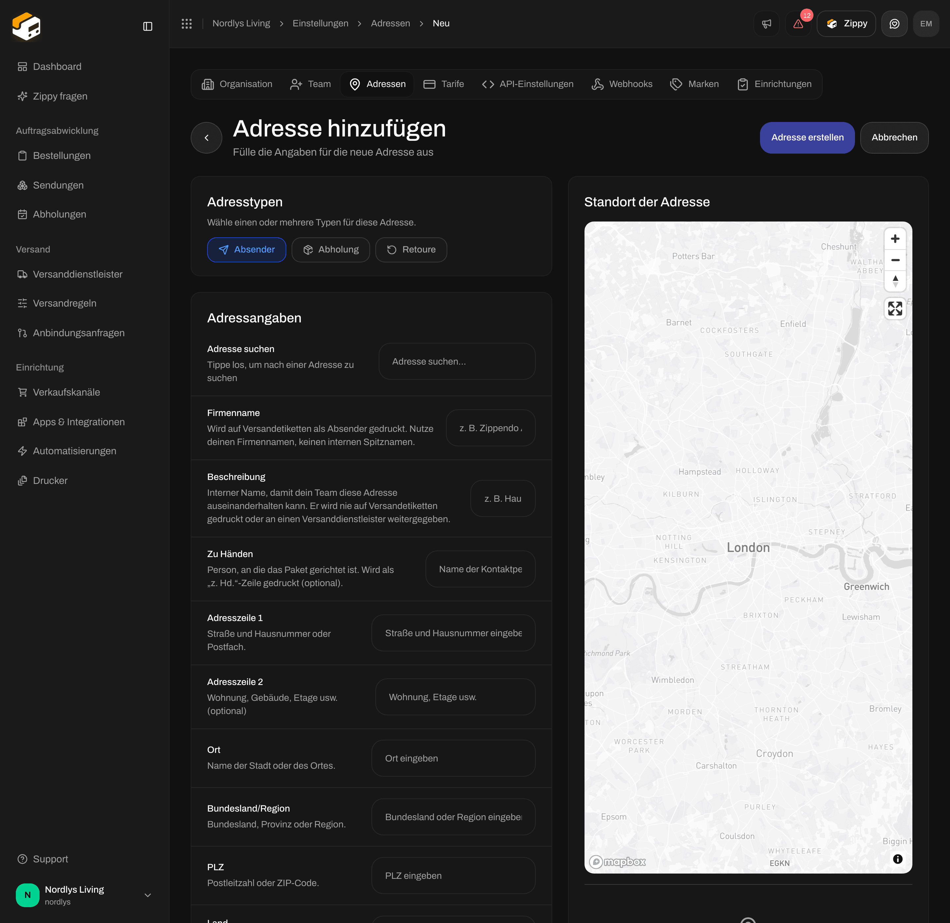Reset map compass bearing

[x=895, y=281]
